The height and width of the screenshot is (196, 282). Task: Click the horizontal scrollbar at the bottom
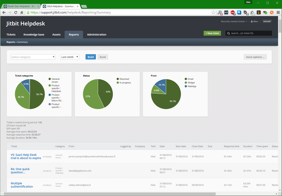tap(110, 194)
